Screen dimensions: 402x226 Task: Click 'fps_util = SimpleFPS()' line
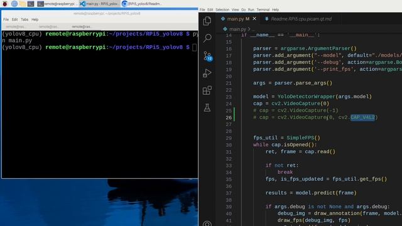pyautogui.click(x=286, y=138)
